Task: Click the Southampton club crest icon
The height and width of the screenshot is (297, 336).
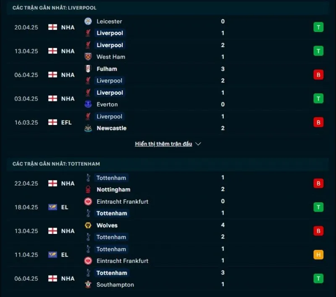Action: (x=88, y=285)
